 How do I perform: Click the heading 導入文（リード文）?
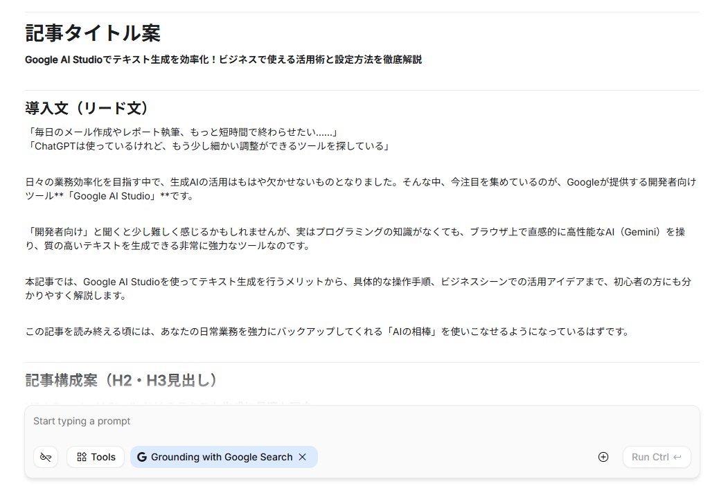coord(87,109)
